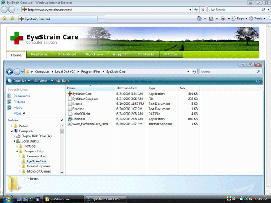The width and height of the screenshot is (271, 203).
Task: Click the Show Desktop quick launch icon
Action: point(19,199)
